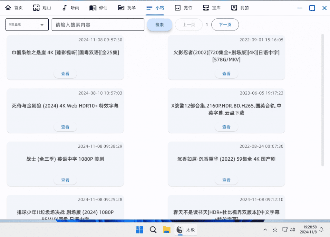Click the music note icon for 听雨
330x237 pixels.
point(64,8)
